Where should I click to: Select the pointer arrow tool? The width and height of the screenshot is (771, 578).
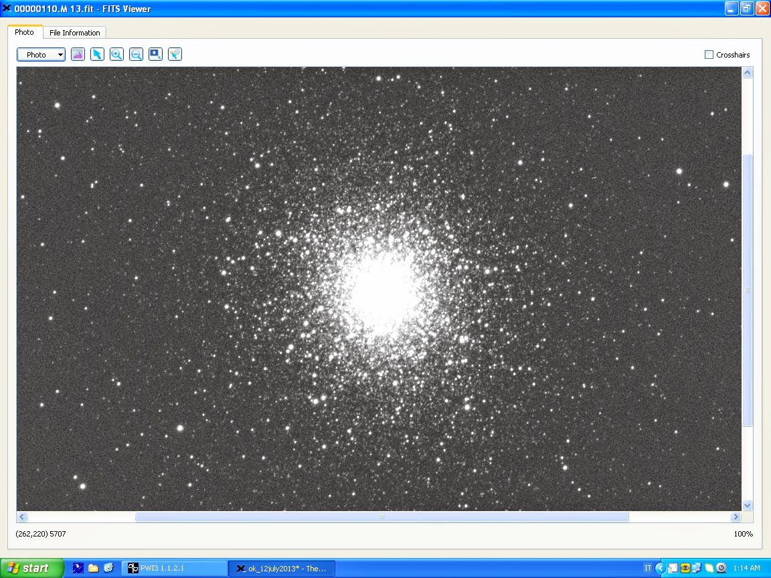(97, 54)
